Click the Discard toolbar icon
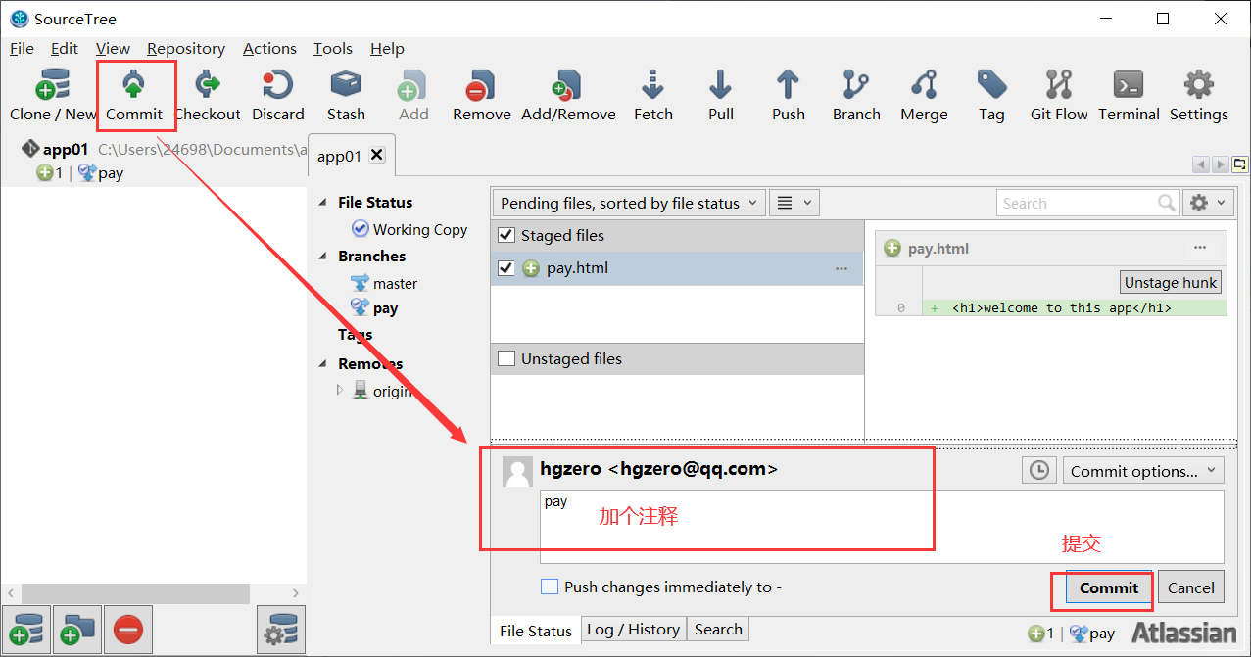This screenshot has width=1251, height=657. 278,95
